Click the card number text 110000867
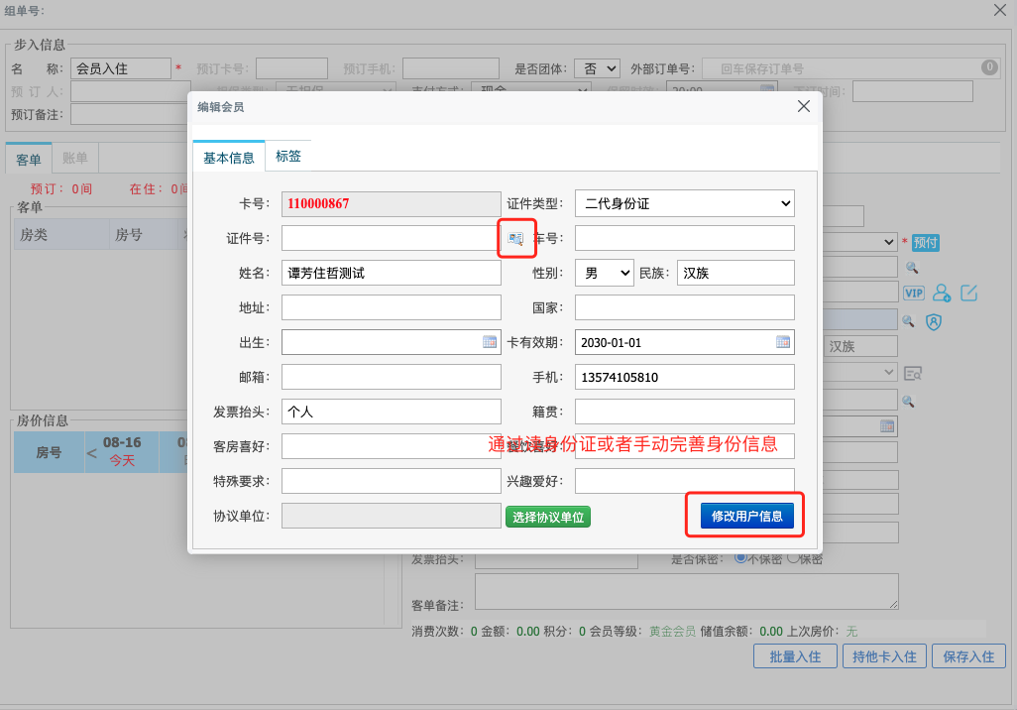This screenshot has width=1017, height=710. [318, 204]
